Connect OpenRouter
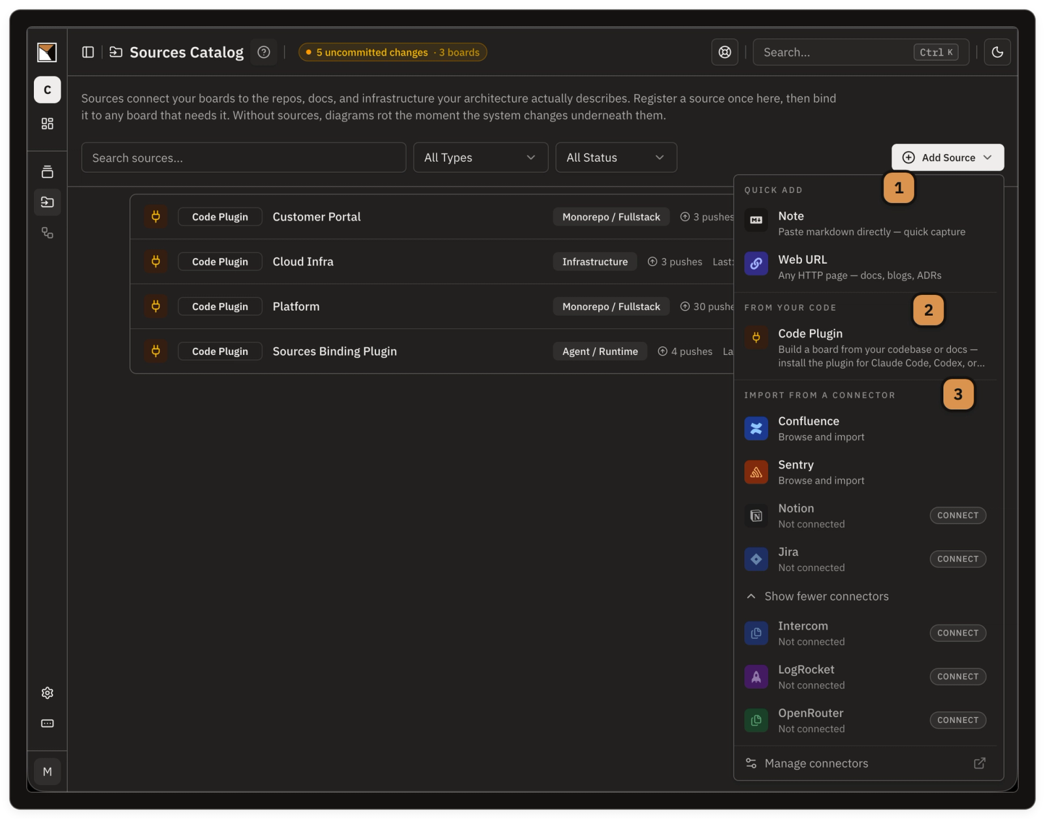This screenshot has width=1045, height=819. tap(957, 720)
